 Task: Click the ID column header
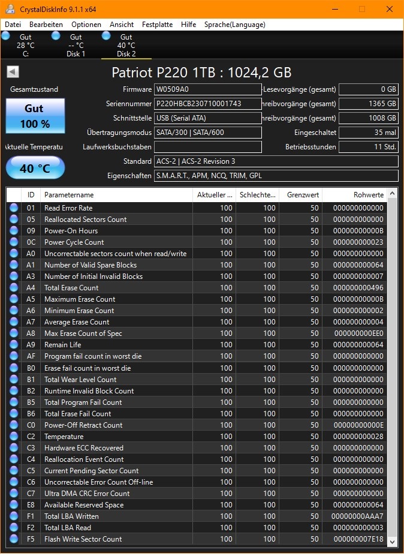pos(31,195)
